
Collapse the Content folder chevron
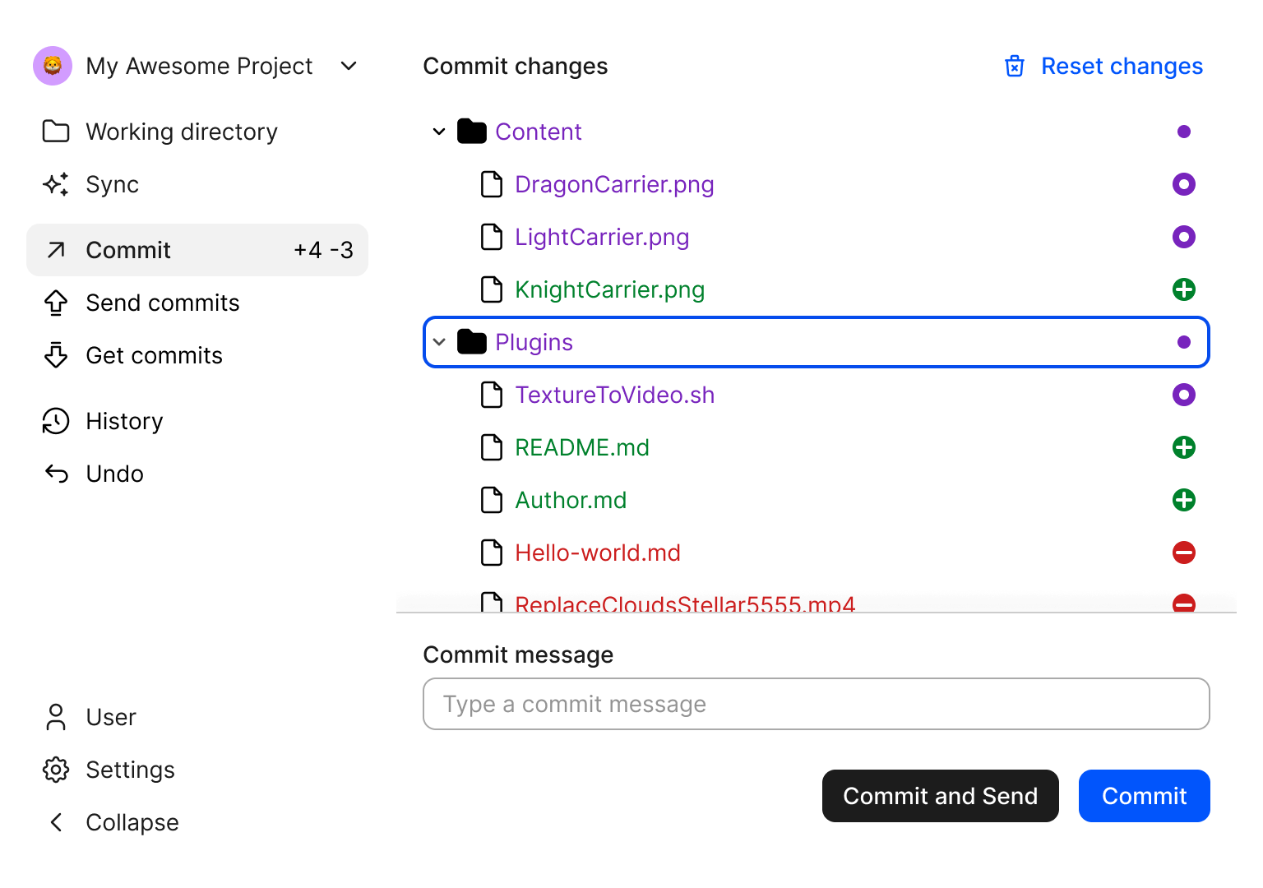click(x=439, y=132)
